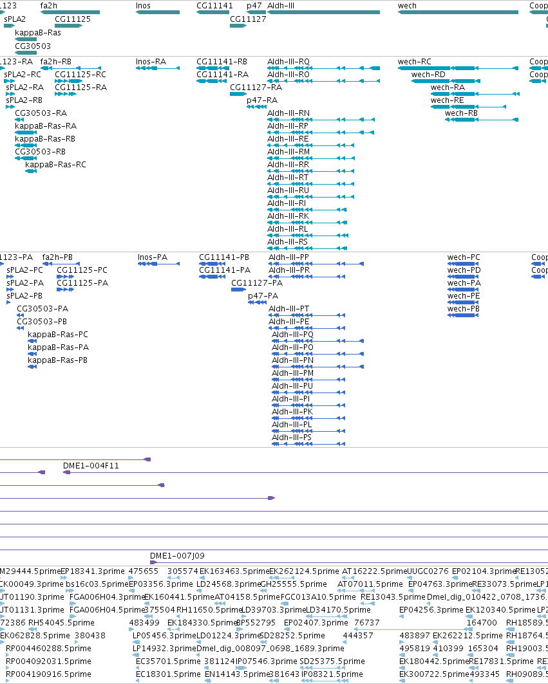The width and height of the screenshot is (548, 684).
Task: Select protein Aldh-III-PP
Action: click(288, 257)
